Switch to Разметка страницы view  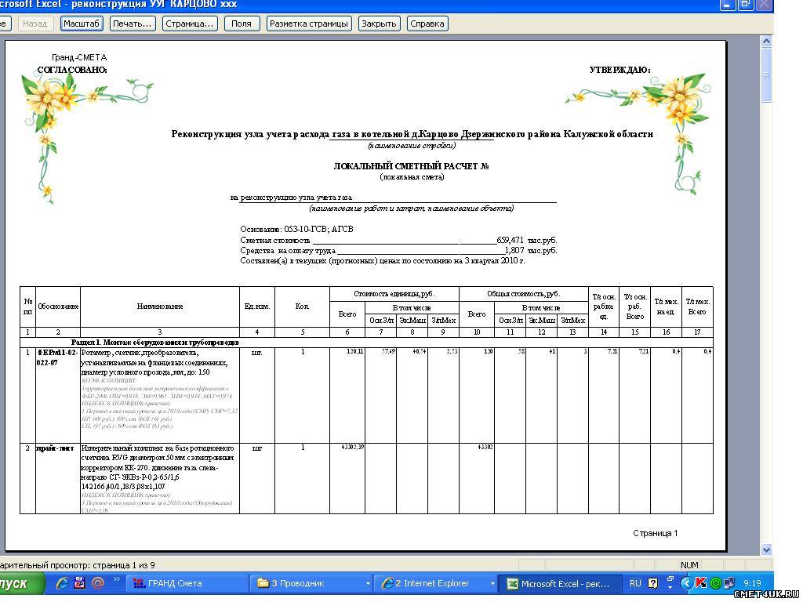(309, 24)
